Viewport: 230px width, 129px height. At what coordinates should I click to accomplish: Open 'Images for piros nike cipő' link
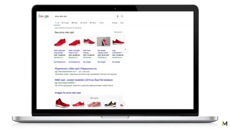click(x=68, y=93)
